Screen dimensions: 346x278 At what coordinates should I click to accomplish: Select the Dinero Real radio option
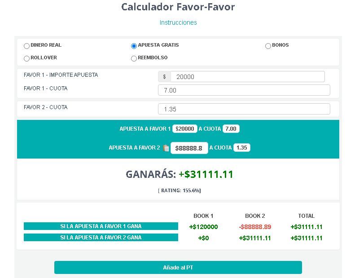(x=27, y=46)
